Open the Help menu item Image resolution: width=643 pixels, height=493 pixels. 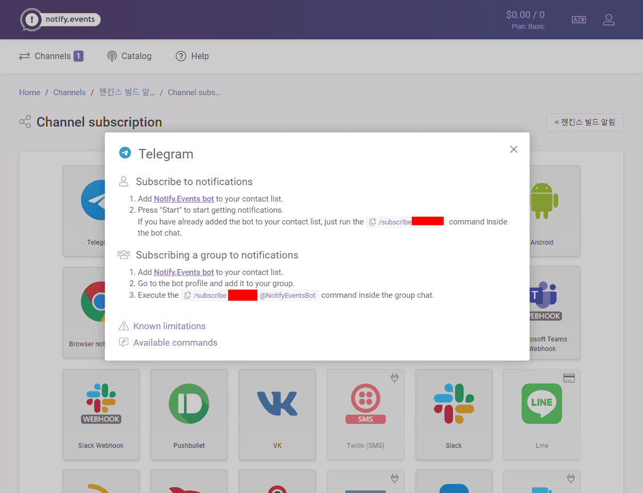[192, 56]
